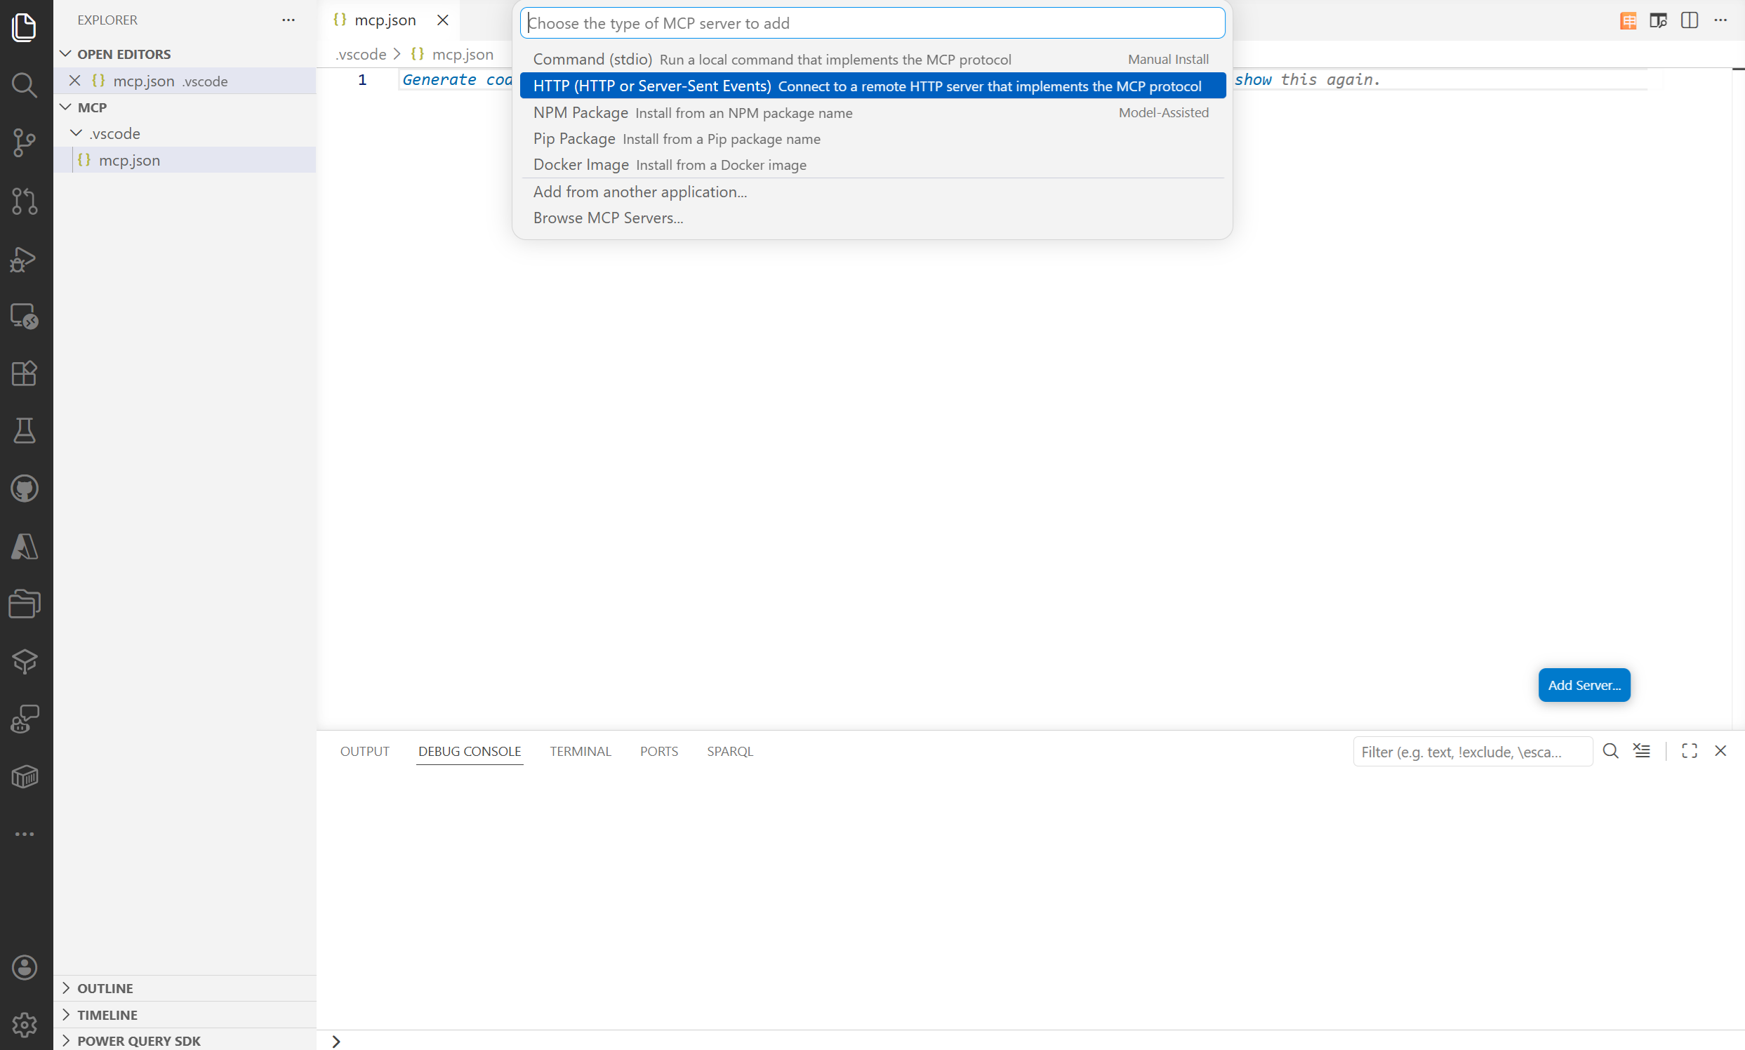Open the Remote Explorer view
The image size is (1745, 1050).
coord(25,317)
